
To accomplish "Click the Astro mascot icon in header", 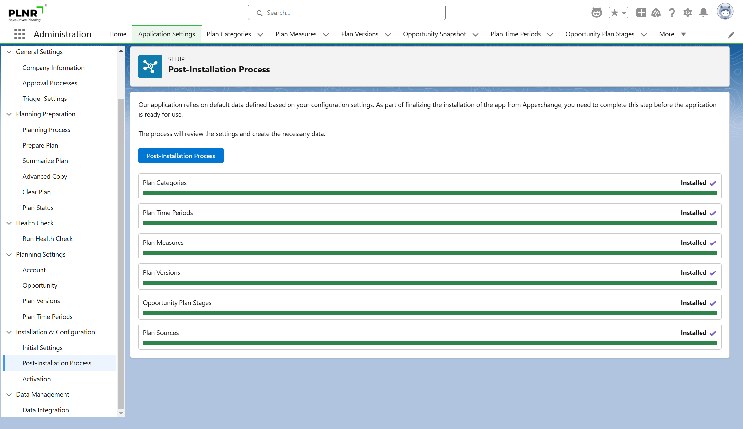I will (596, 13).
